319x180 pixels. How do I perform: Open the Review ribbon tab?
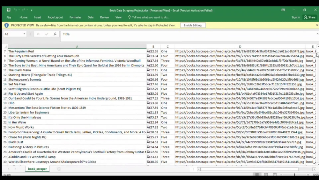click(104, 17)
